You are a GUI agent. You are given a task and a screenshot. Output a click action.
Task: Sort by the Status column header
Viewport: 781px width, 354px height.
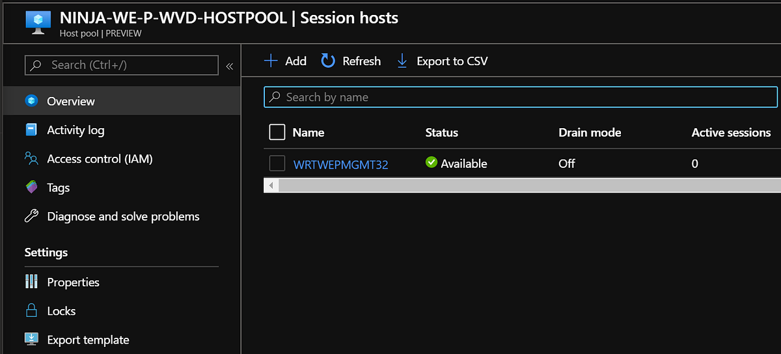tap(442, 132)
